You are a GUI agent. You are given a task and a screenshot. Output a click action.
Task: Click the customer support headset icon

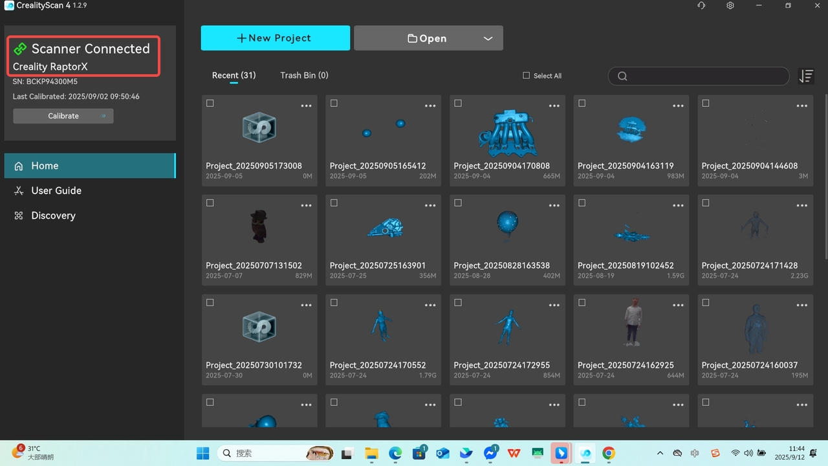click(701, 6)
